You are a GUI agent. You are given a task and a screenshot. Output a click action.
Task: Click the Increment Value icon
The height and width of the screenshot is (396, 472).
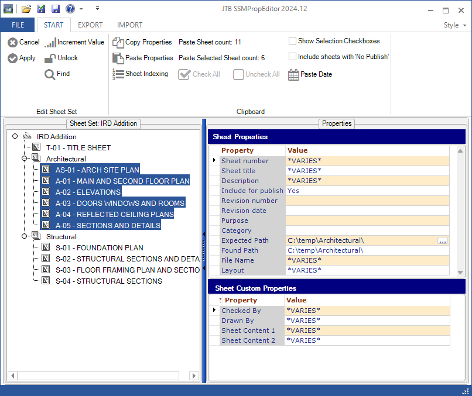(x=50, y=42)
